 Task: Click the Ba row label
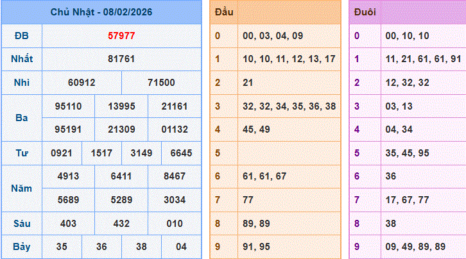pyautogui.click(x=22, y=118)
